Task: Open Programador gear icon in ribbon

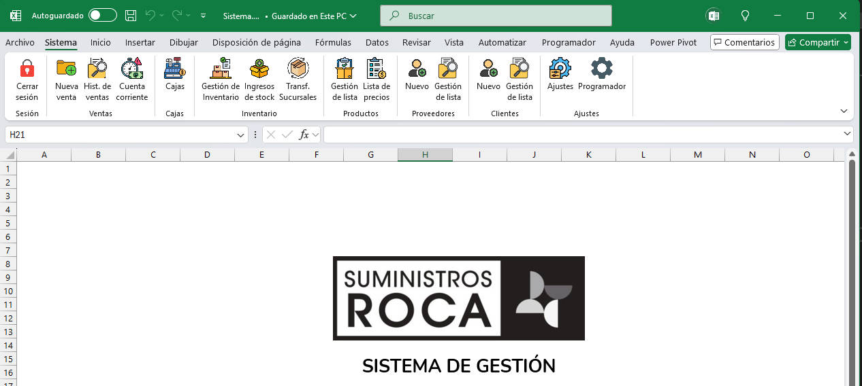Action: 602,69
